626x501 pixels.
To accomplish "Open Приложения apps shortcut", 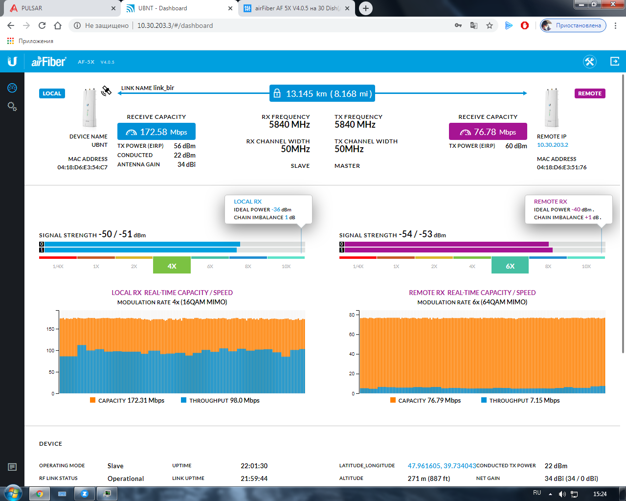I will click(30, 41).
